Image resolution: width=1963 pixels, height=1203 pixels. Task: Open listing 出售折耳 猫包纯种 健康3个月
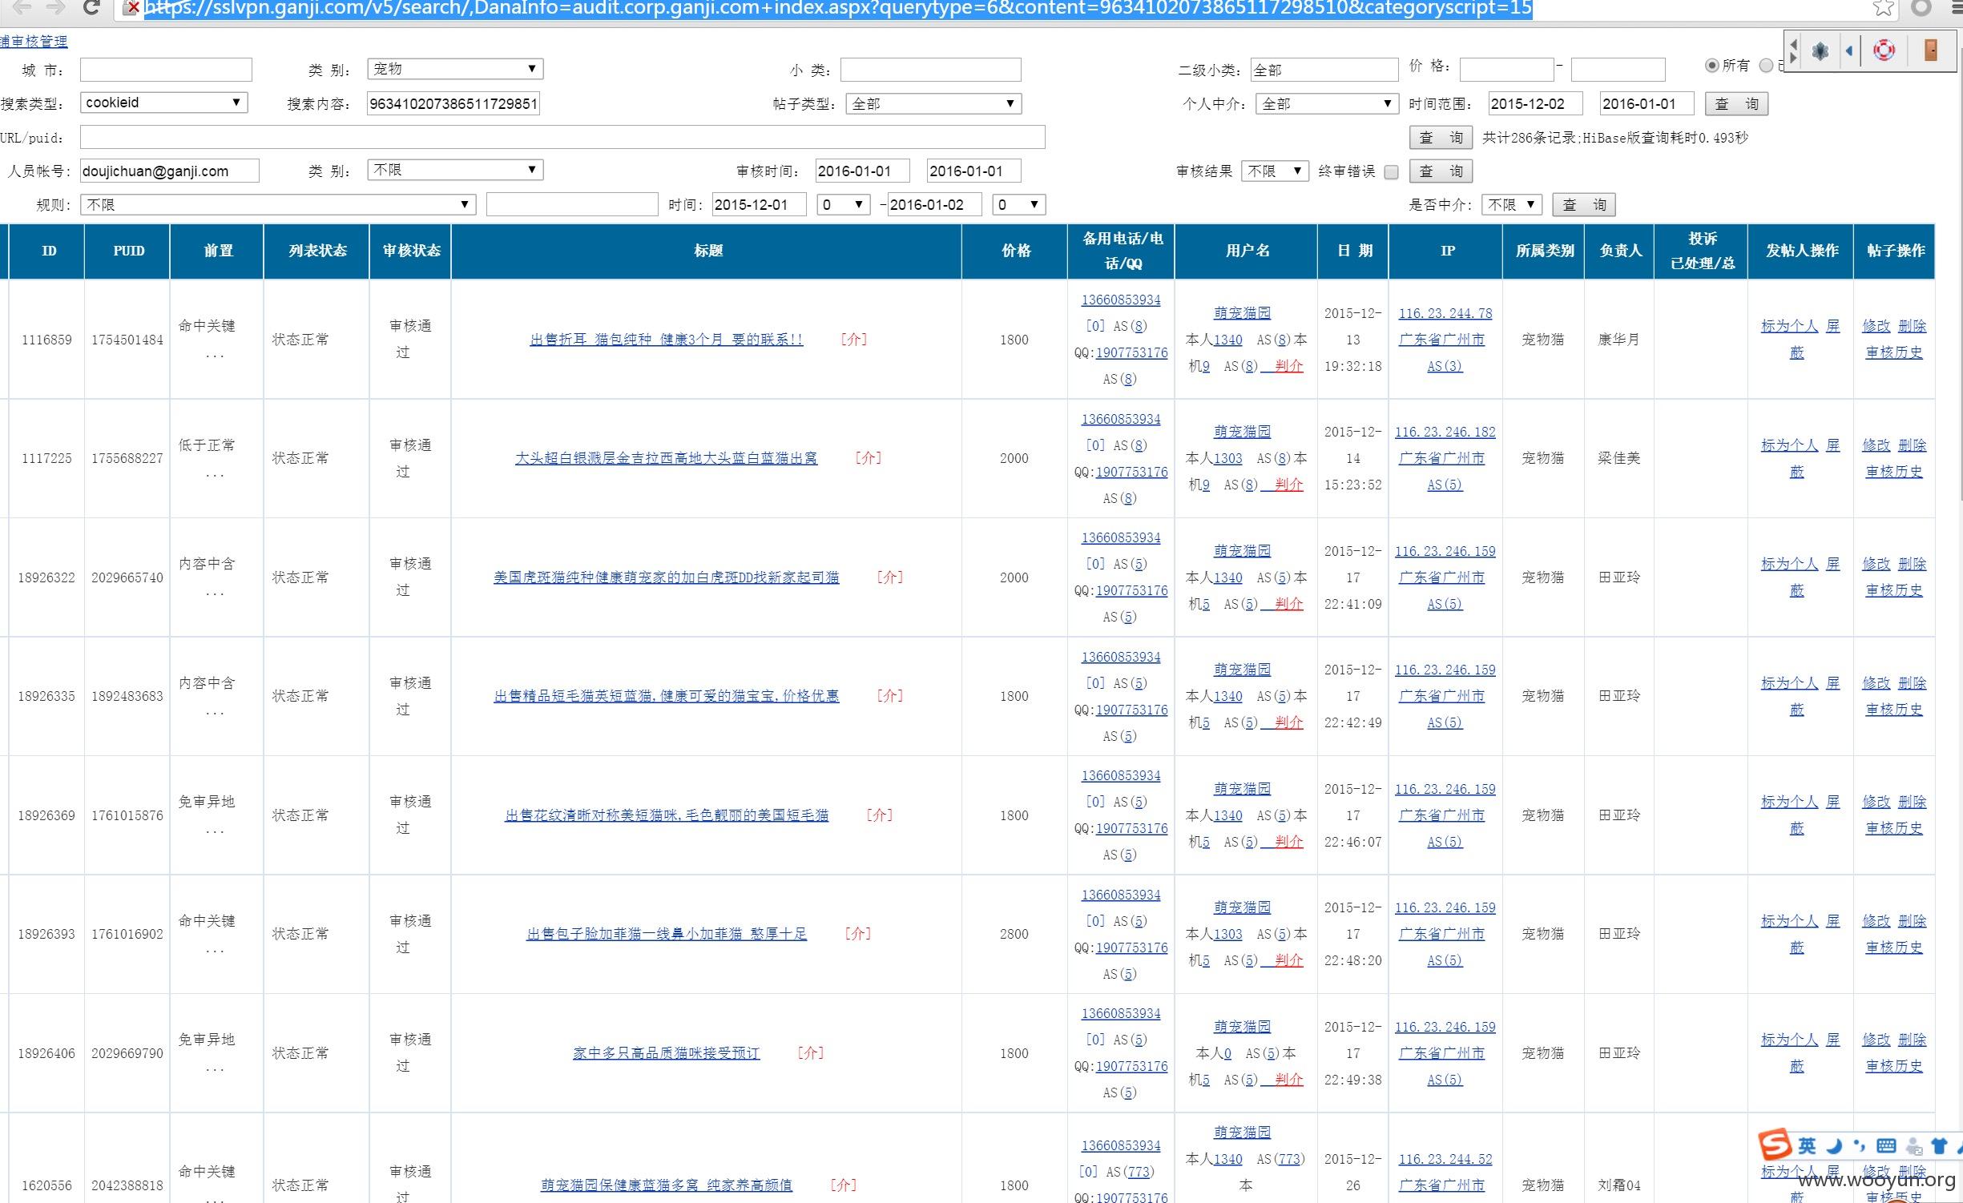(x=666, y=340)
